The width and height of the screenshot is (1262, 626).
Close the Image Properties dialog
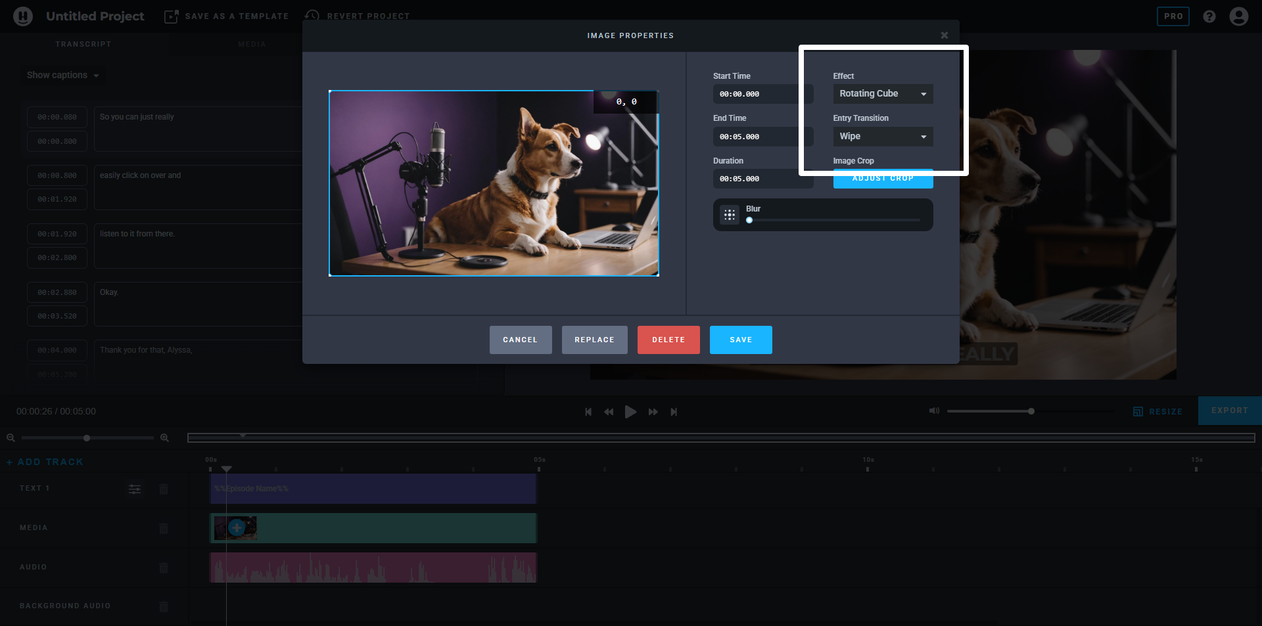tap(945, 35)
